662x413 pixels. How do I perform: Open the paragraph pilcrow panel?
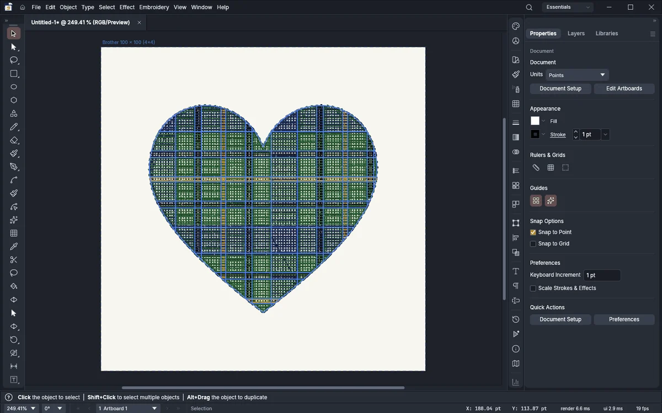(x=516, y=286)
